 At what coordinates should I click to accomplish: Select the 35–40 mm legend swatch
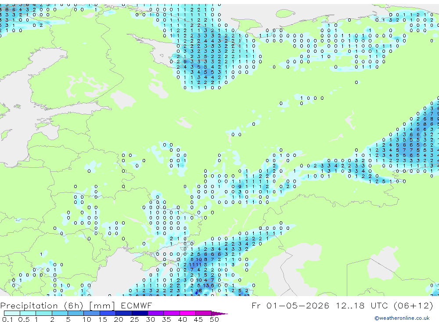pos(171,313)
